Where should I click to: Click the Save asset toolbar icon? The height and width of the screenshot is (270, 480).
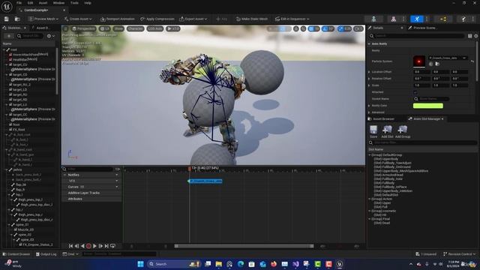click(x=7, y=19)
